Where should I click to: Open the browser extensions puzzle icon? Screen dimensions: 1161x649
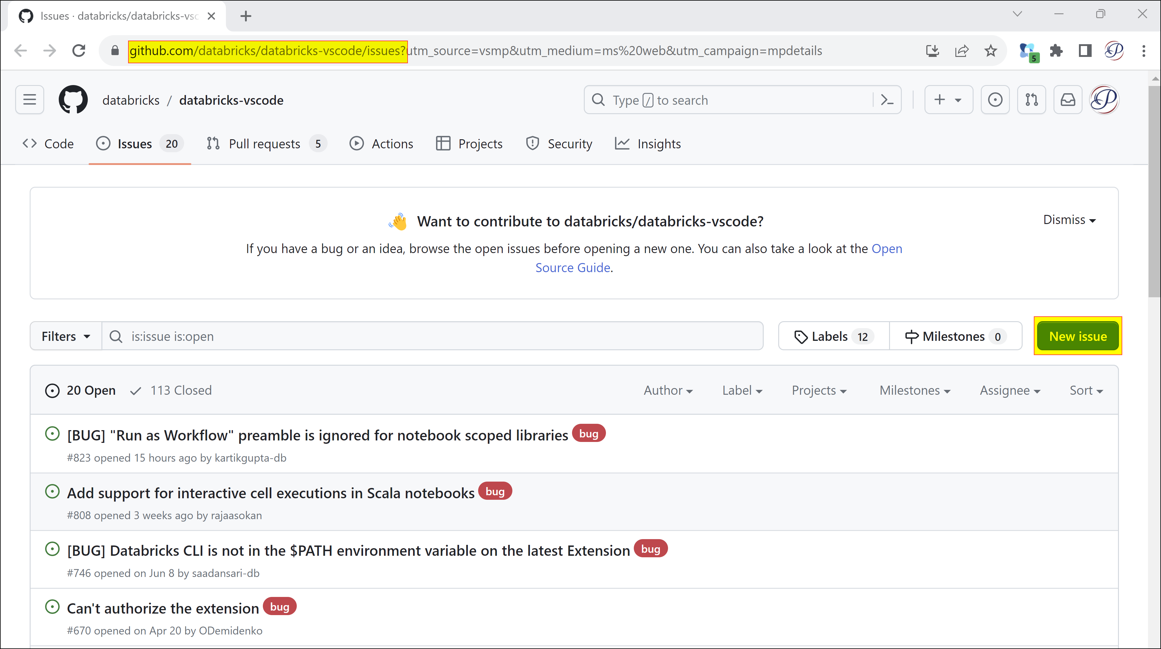(1056, 51)
